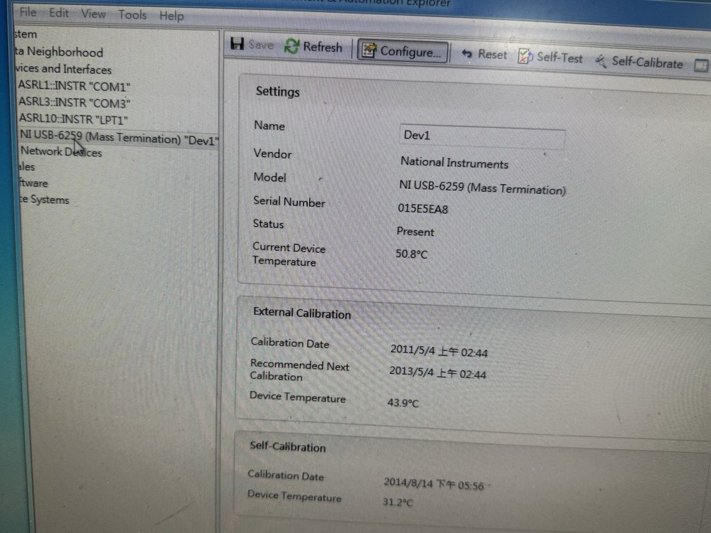Image resolution: width=711 pixels, height=533 pixels.
Task: Select Data Neighborhood tree item
Action: click(58, 52)
